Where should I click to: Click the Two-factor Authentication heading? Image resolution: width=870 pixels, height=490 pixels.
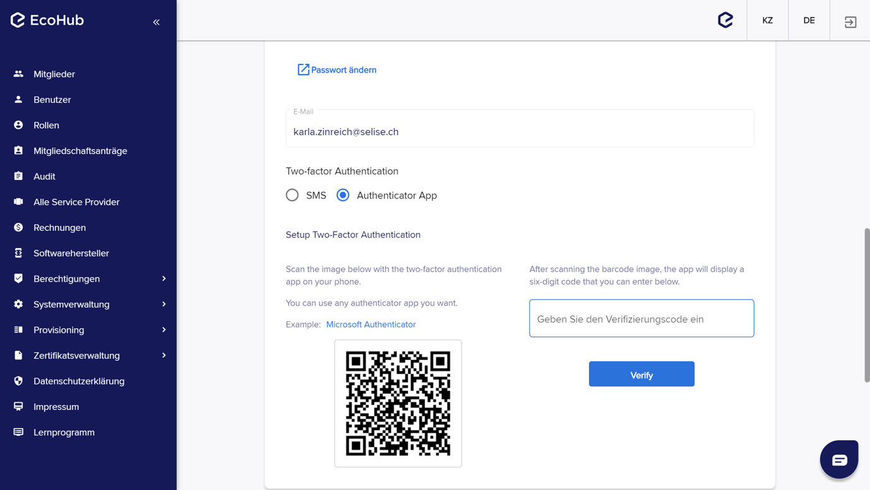(342, 171)
